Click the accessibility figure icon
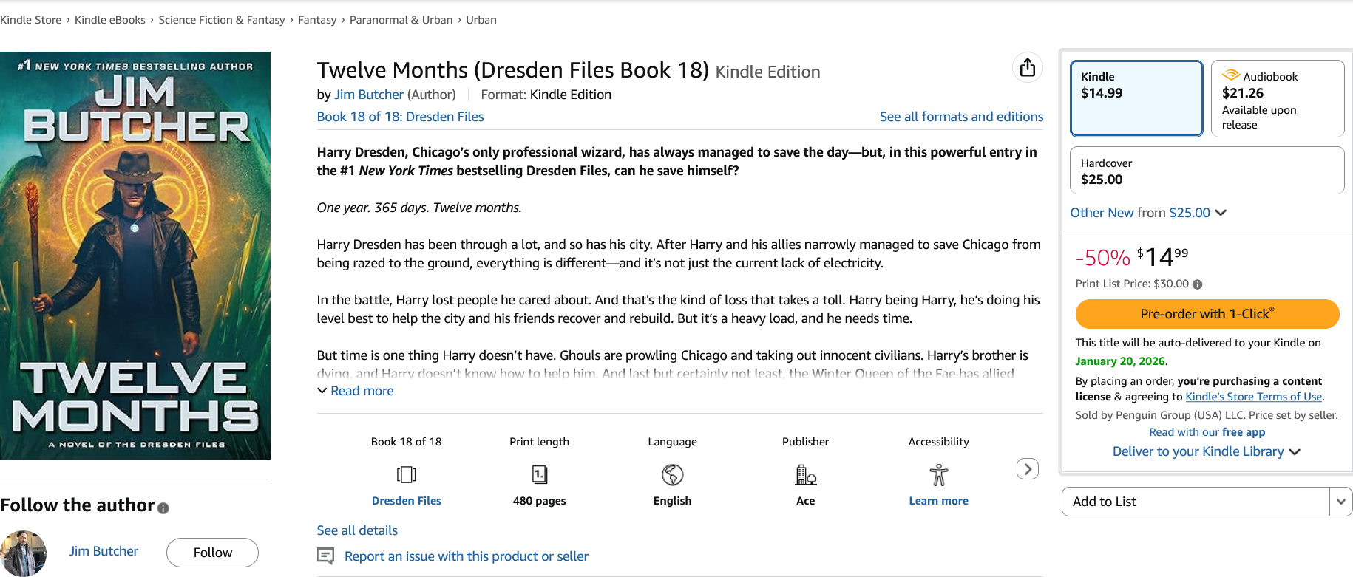 tap(938, 474)
